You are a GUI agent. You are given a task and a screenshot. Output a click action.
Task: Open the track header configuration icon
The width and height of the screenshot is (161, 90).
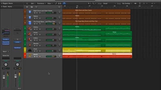click(x=59, y=7)
